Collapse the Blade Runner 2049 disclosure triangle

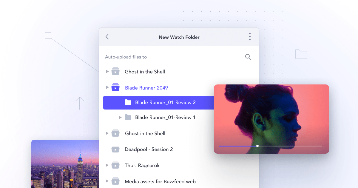pyautogui.click(x=107, y=87)
